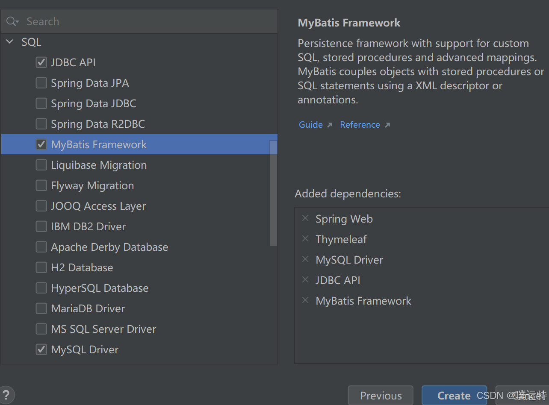Tick the Flyway Migration checkbox

pos(41,185)
